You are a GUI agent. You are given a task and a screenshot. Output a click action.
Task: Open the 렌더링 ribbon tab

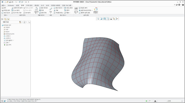(36, 5)
